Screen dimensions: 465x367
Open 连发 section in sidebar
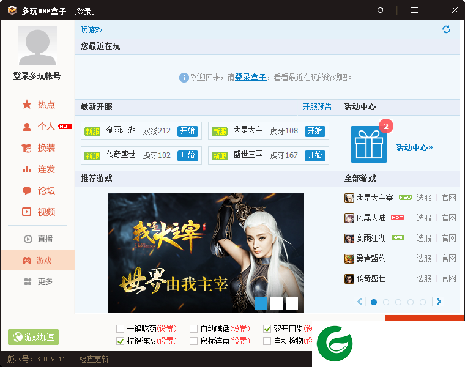pos(39,169)
